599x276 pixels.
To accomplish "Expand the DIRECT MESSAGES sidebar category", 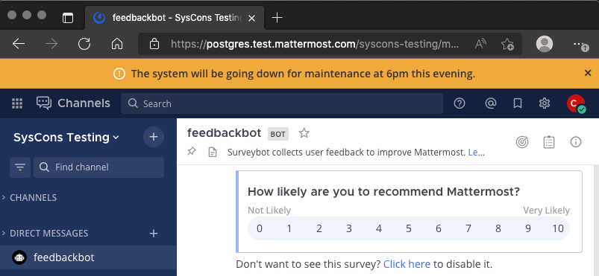I will (46, 234).
